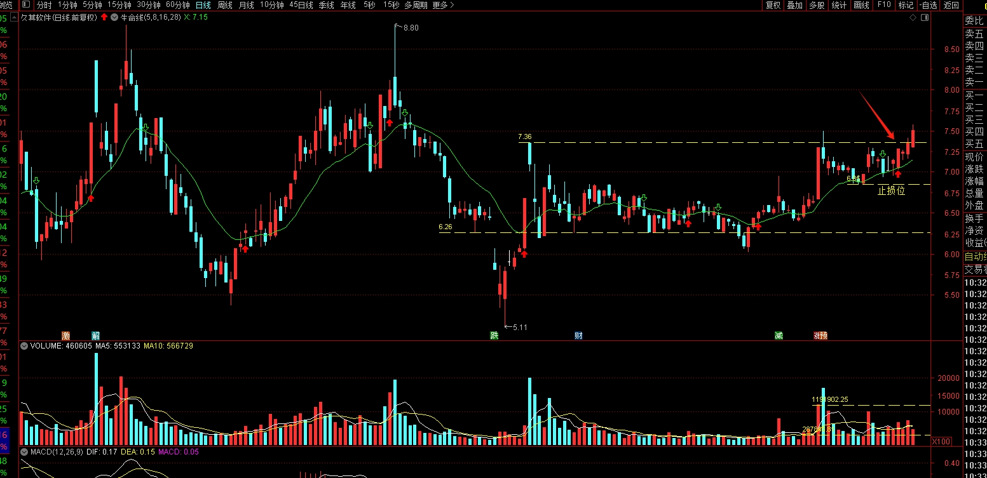
Task: Click the 解 event marker
Action: [95, 335]
